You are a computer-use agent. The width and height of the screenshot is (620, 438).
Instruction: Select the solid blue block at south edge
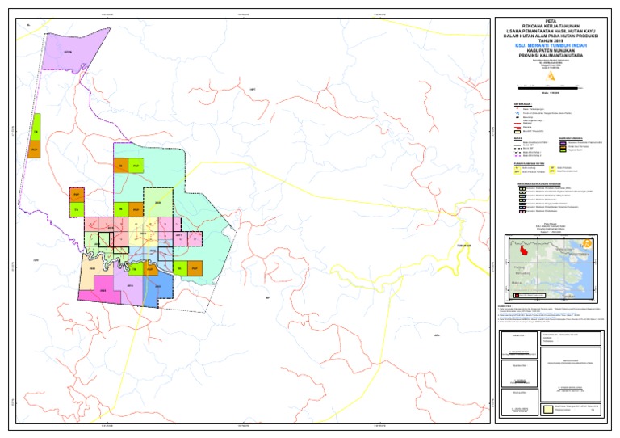click(x=157, y=289)
